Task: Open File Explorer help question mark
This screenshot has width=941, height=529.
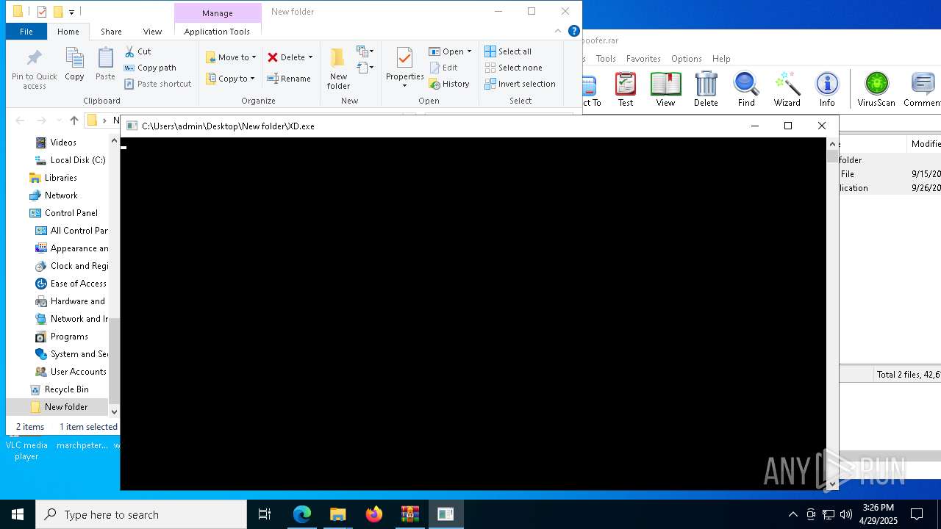Action: (574, 31)
